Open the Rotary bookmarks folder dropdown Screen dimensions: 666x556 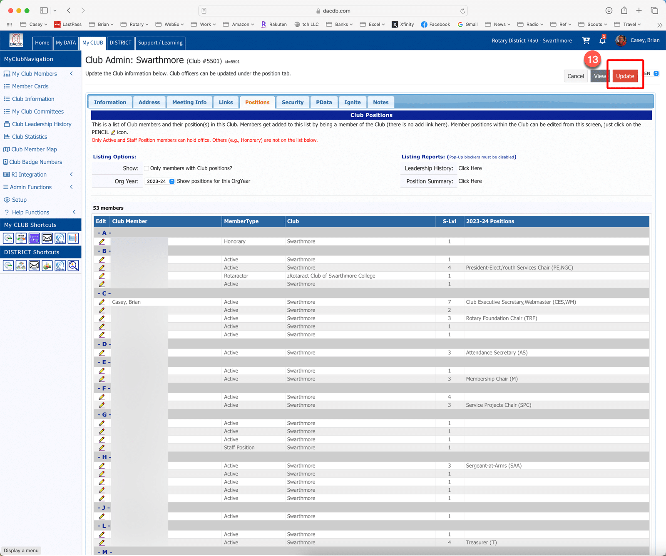135,24
